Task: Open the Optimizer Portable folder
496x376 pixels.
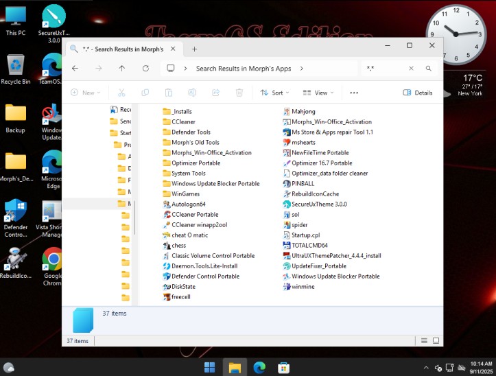Action: tap(191, 163)
